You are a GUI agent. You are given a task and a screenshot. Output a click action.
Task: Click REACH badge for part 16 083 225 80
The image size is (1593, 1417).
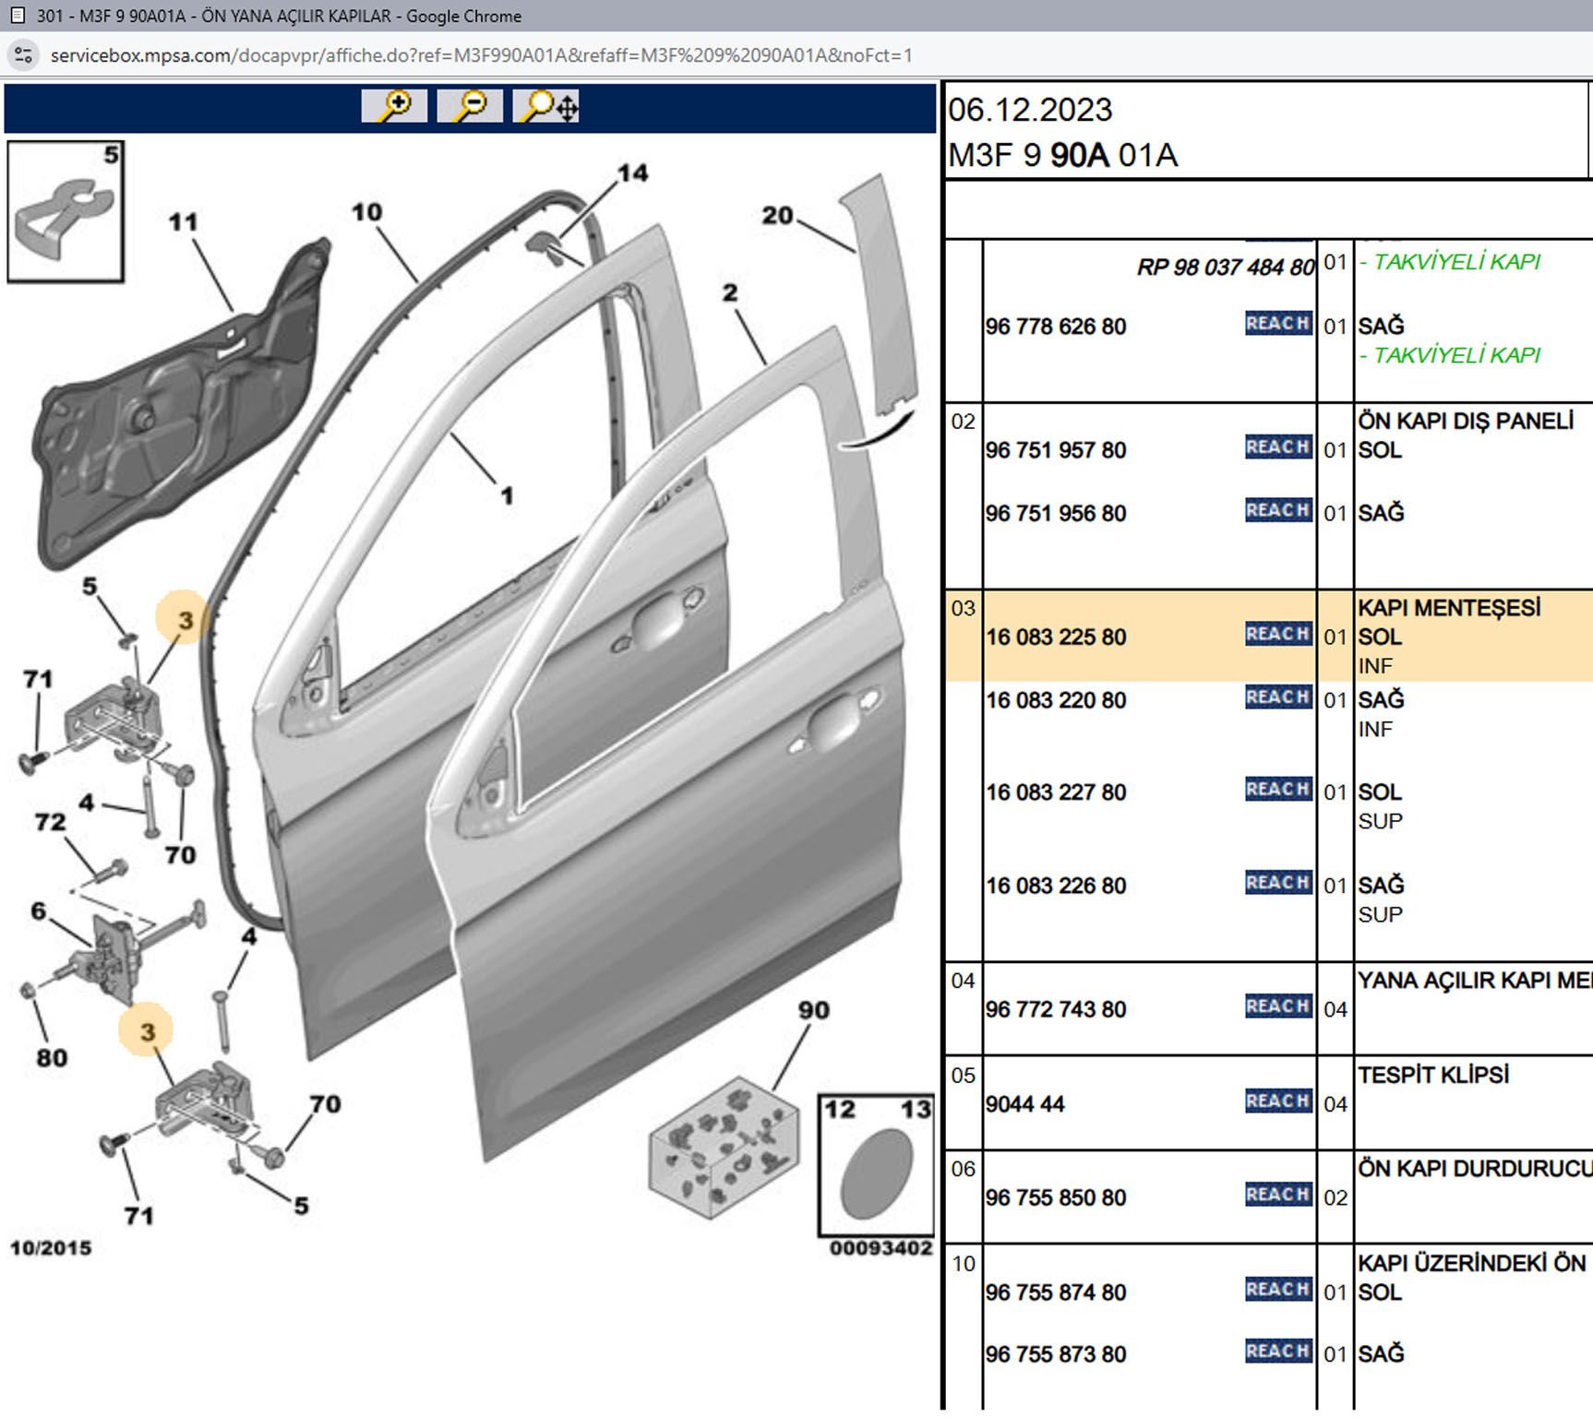tap(1278, 634)
